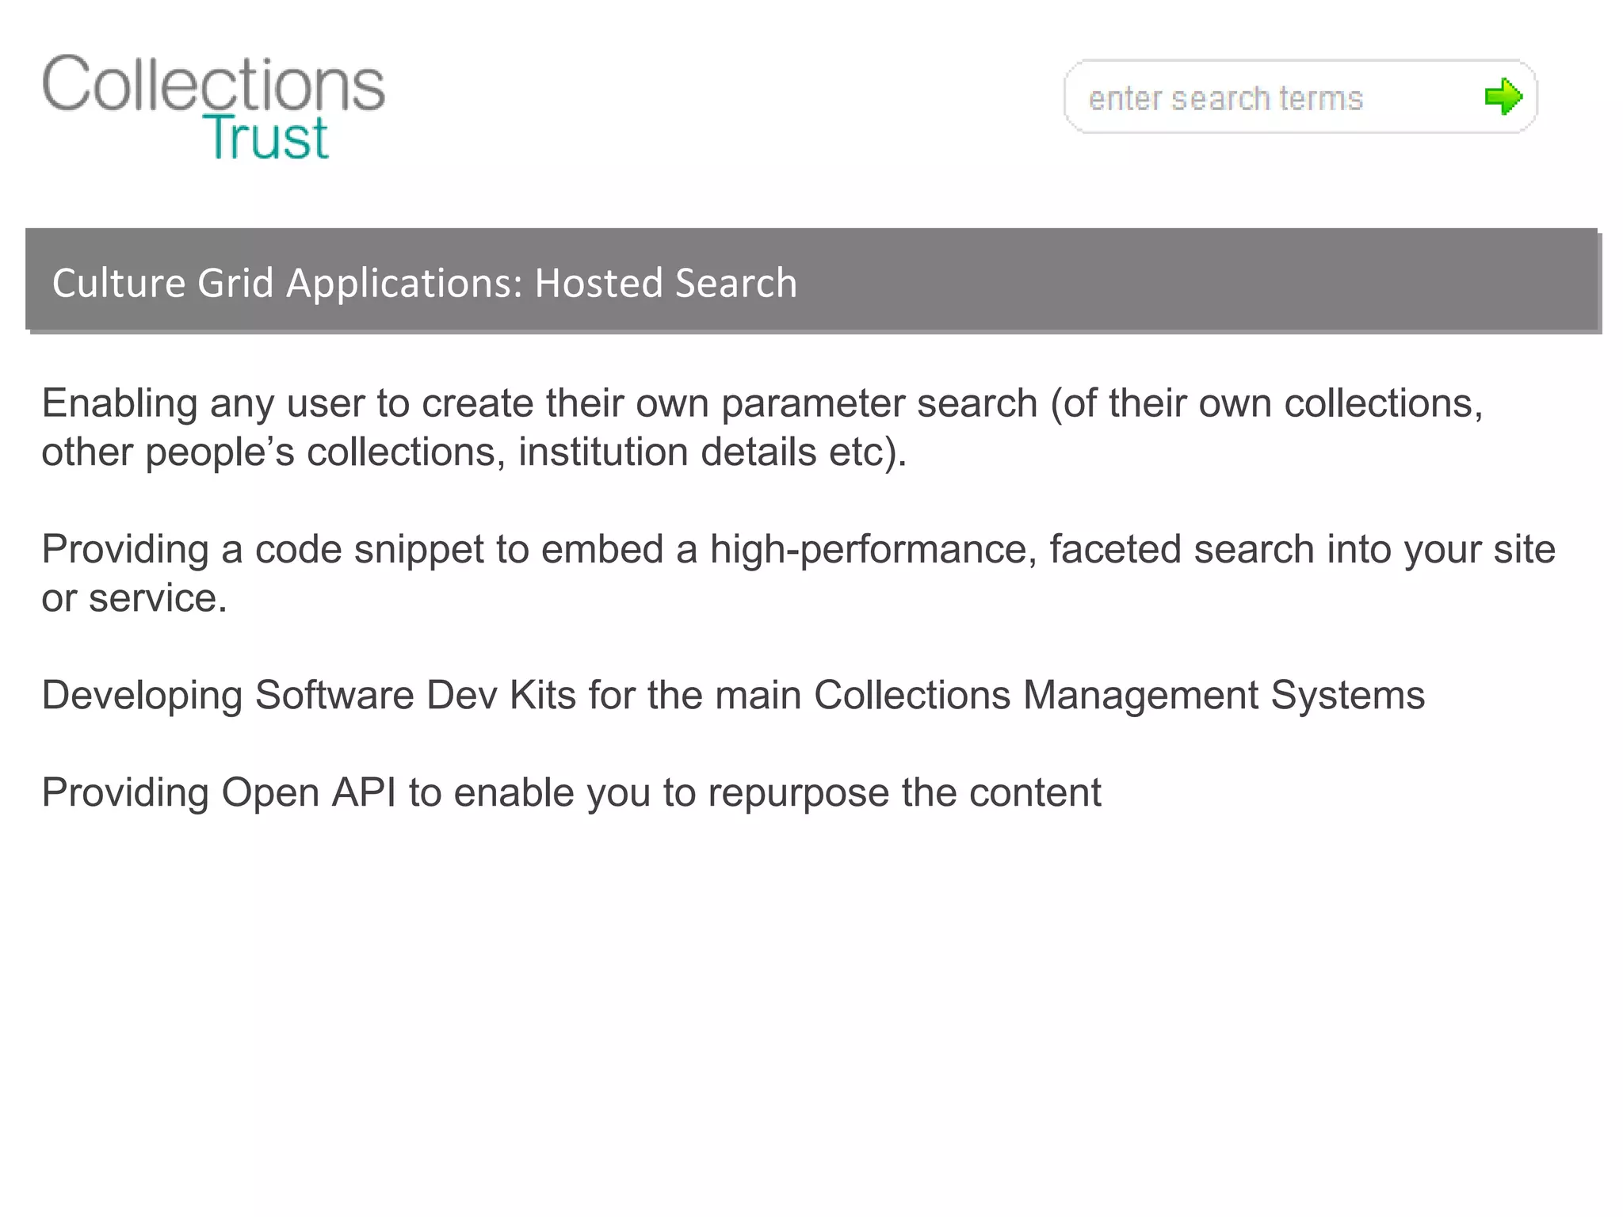
Task: Select the 'Culture Grid Applications: Hosted Search' heading
Action: (x=424, y=283)
